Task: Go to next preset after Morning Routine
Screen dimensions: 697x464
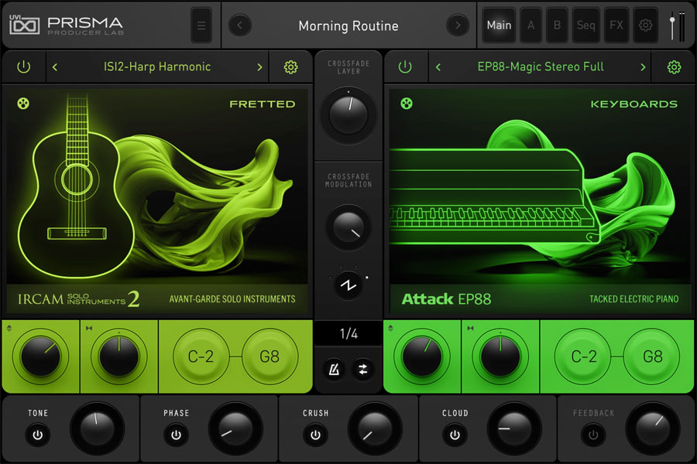Action: tap(458, 26)
